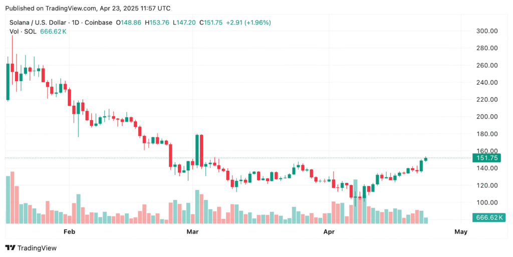Image resolution: width=513 pixels, height=257 pixels.
Task: Click the latest green candle near 151.75
Action: [426, 159]
